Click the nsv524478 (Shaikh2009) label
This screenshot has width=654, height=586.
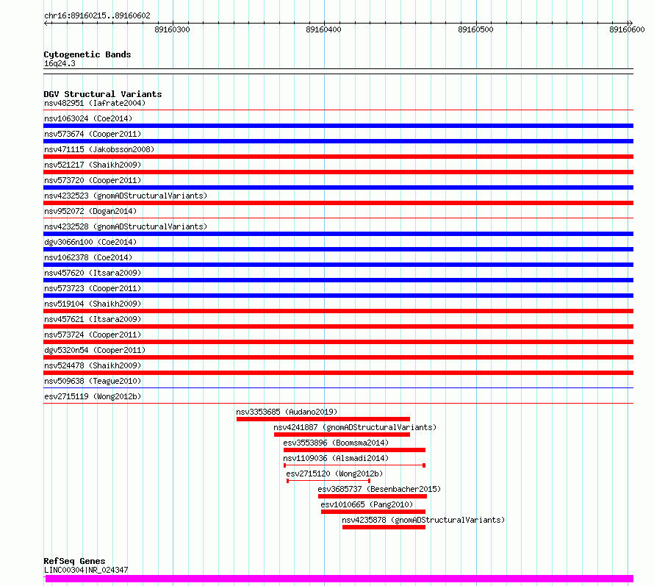point(93,365)
